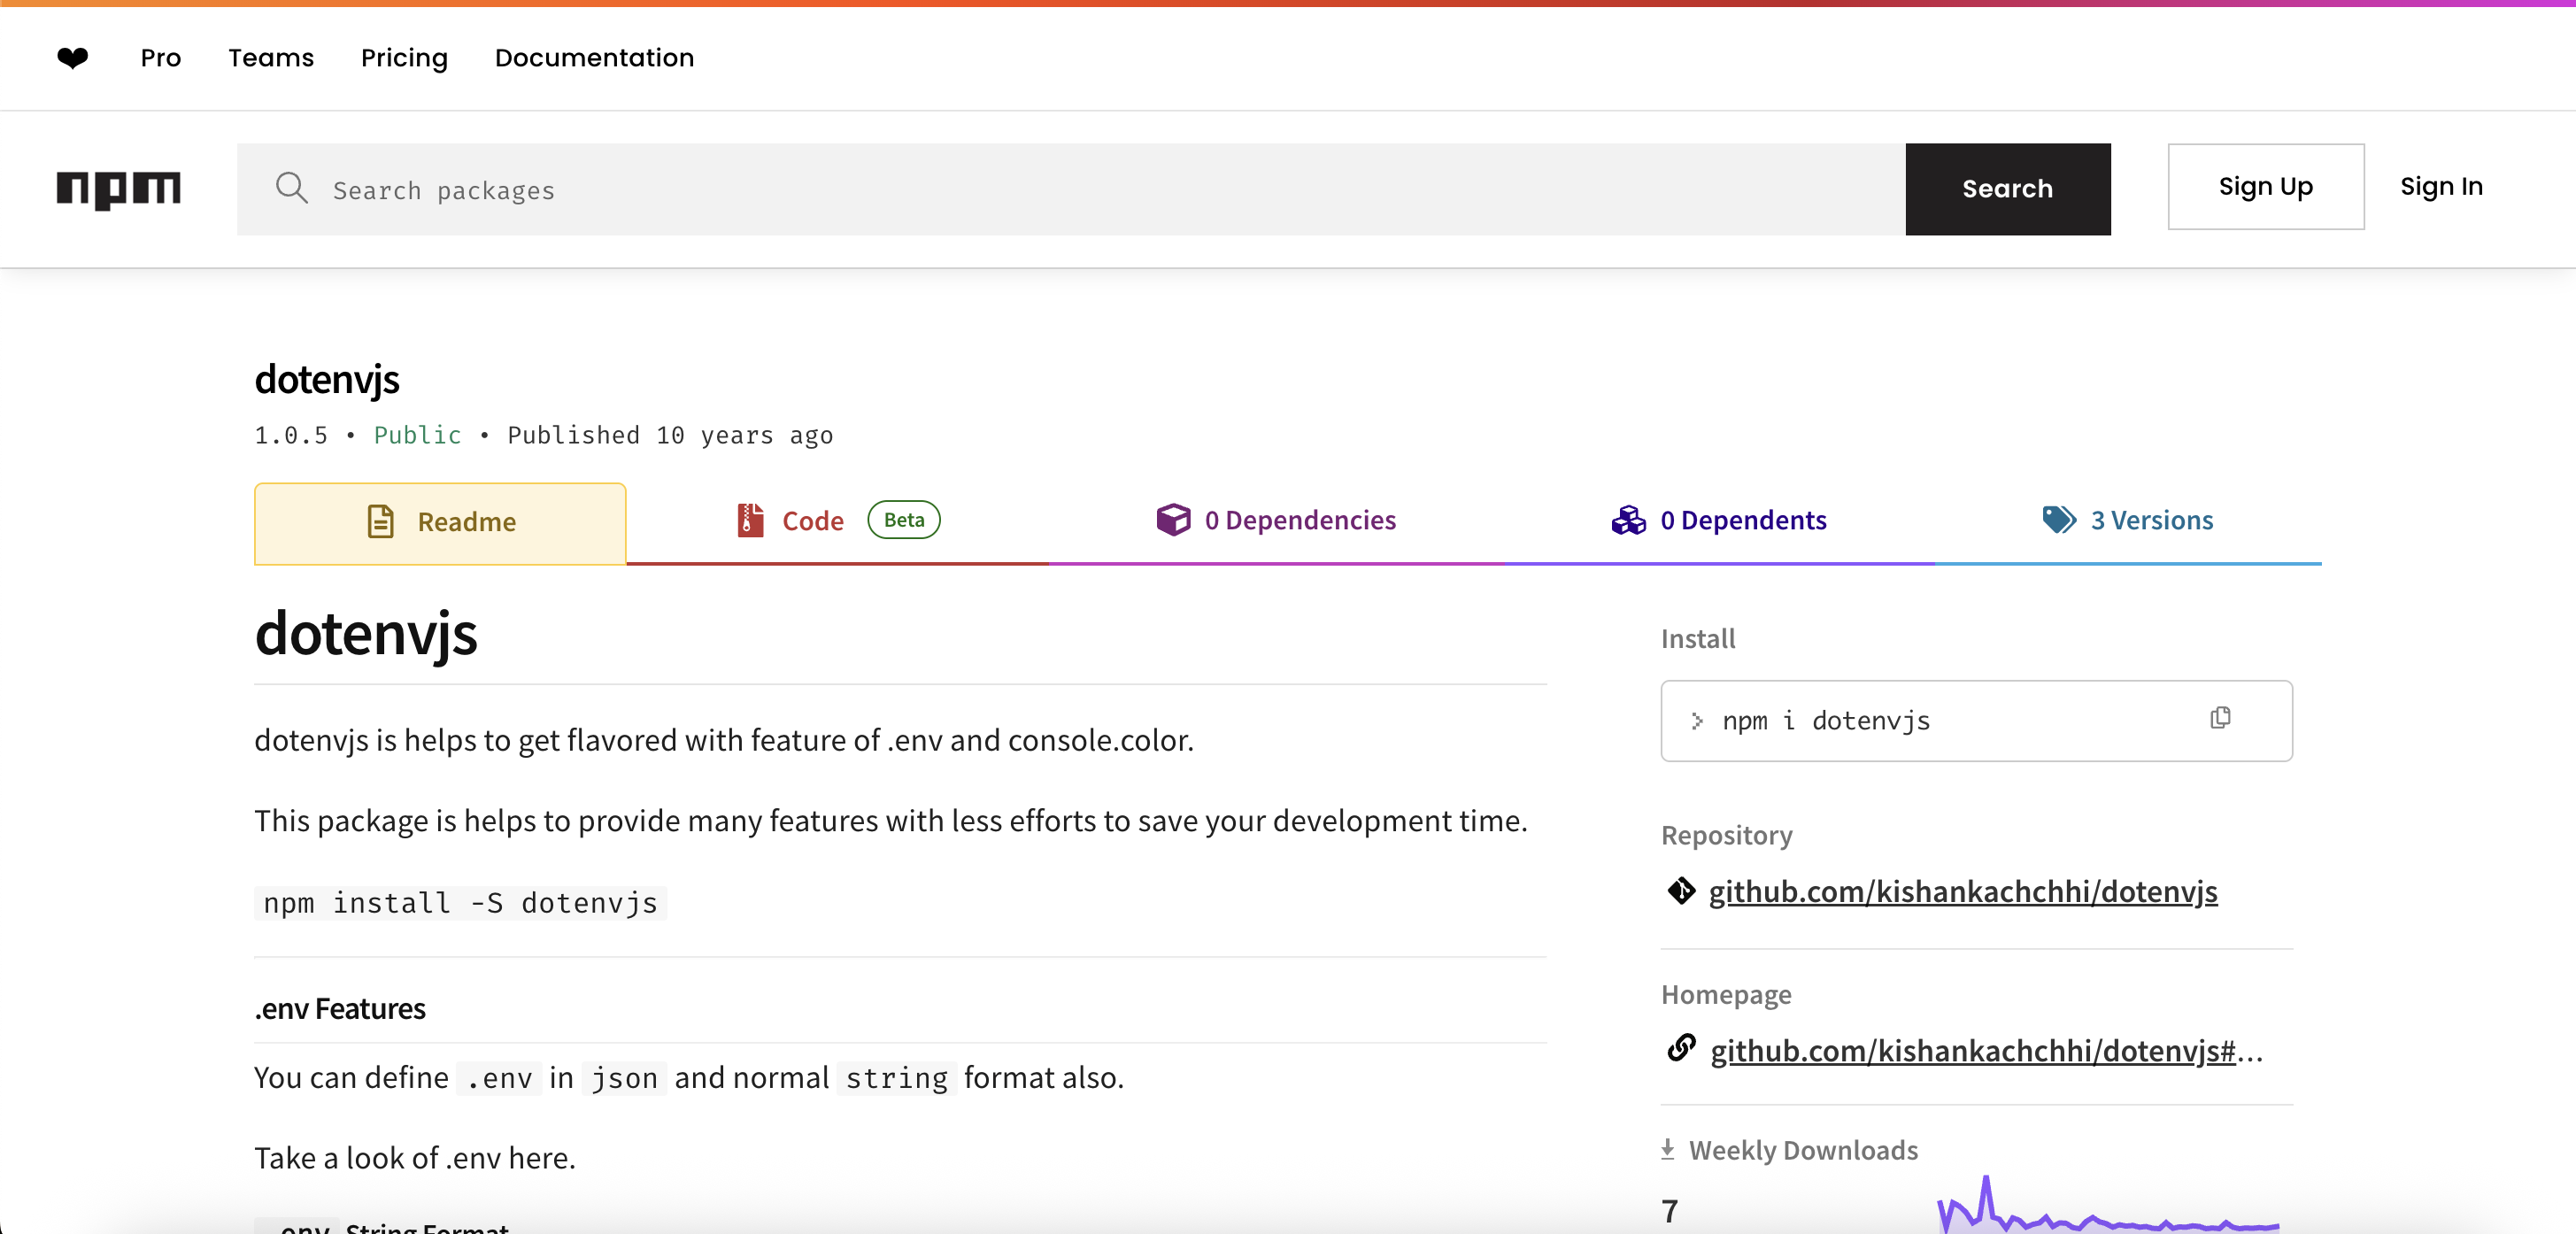
Task: Click the zip file icon on the Code tab
Action: tap(748, 520)
